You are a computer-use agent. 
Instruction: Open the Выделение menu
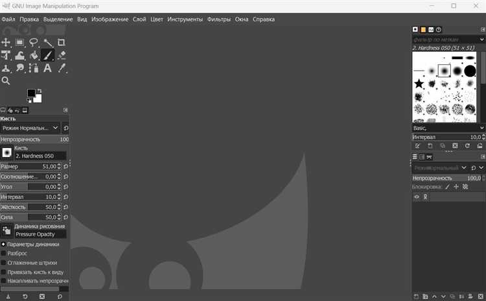[58, 19]
